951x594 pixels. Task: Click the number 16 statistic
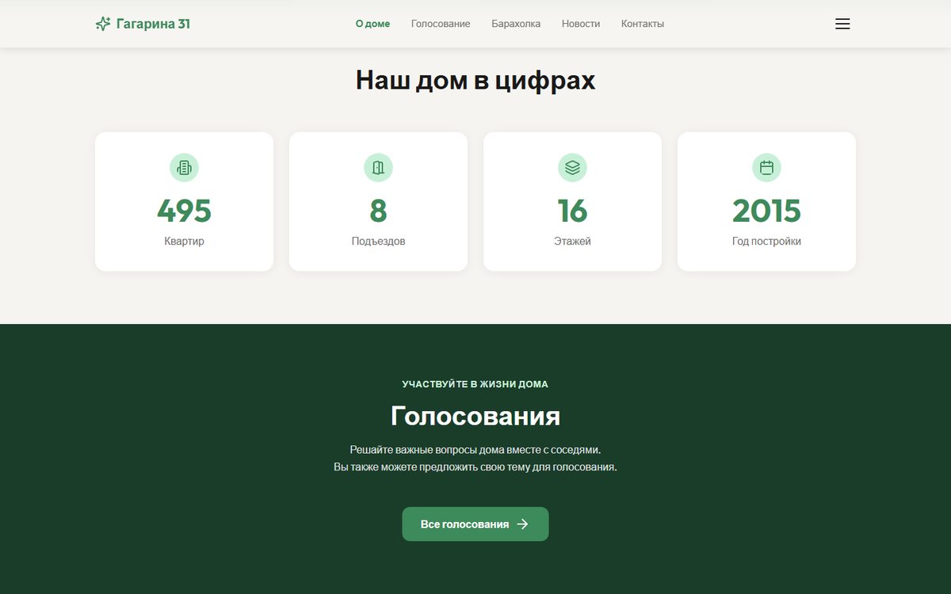(572, 211)
